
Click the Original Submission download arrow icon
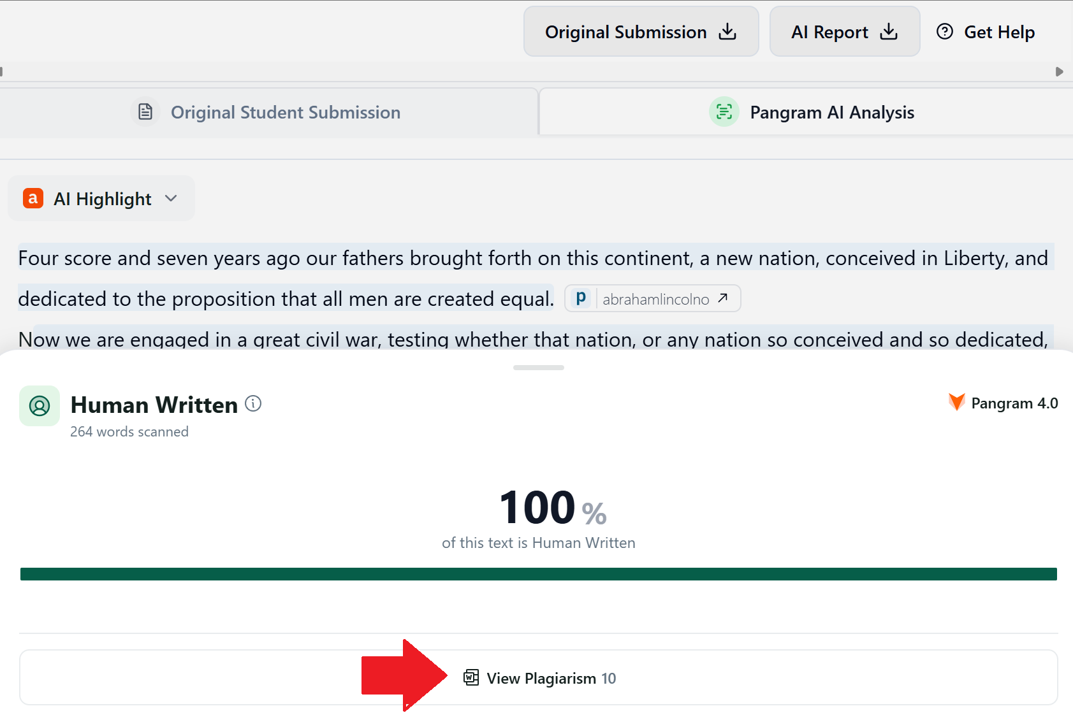coord(727,32)
